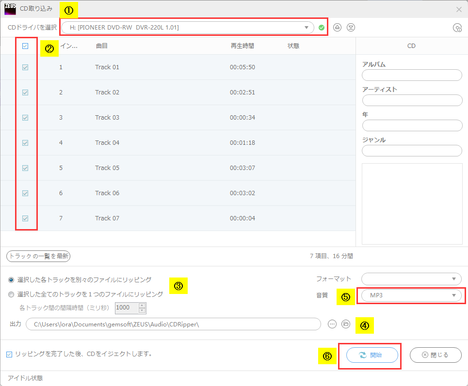This screenshot has width=468, height=386.
Task: Decrease track interval with down stepper arrow
Action: tap(143, 310)
